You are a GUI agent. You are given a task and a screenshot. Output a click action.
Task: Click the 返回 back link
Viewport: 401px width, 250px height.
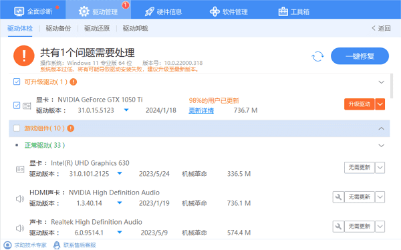coord(381,28)
